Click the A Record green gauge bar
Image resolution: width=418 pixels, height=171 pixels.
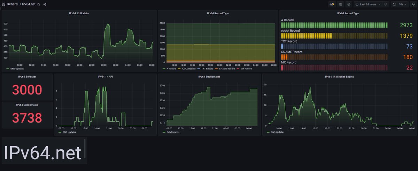coord(334,25)
